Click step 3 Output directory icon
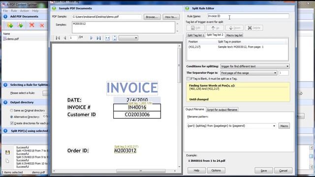 tap(5, 102)
